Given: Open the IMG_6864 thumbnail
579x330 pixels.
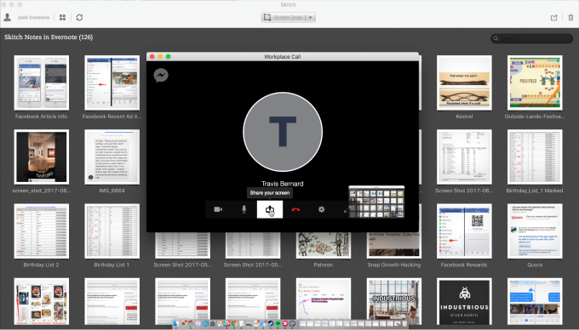Looking at the screenshot, I should [112, 156].
